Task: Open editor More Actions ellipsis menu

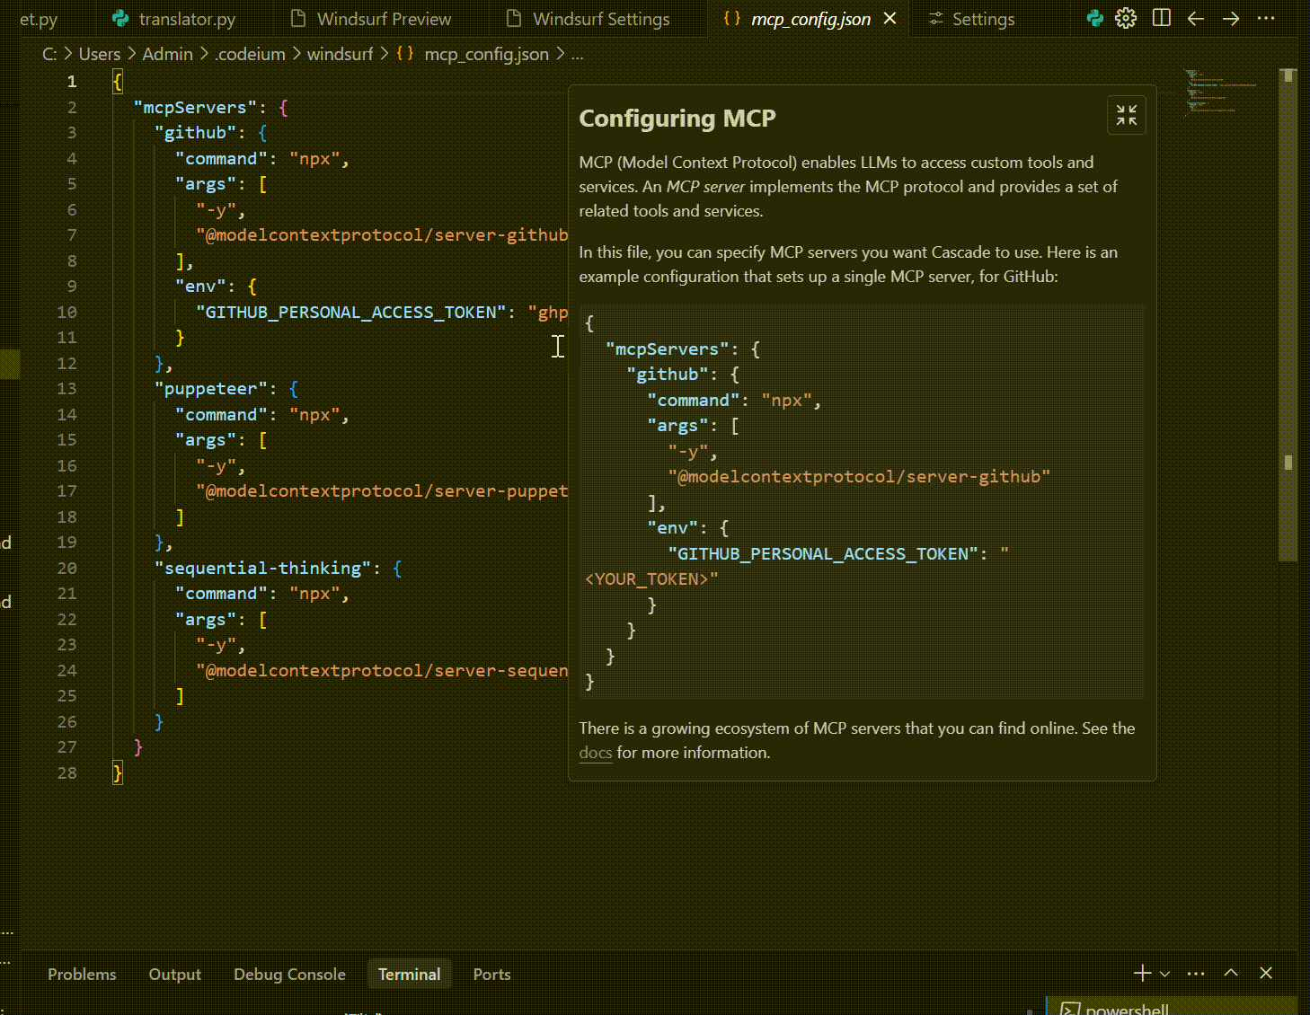Action: pos(1266,19)
